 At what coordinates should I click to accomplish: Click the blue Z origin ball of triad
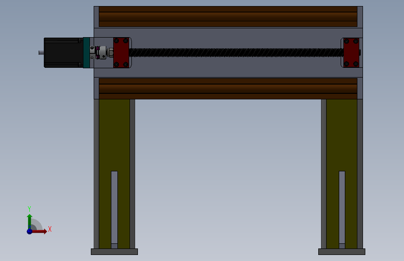click(x=29, y=231)
